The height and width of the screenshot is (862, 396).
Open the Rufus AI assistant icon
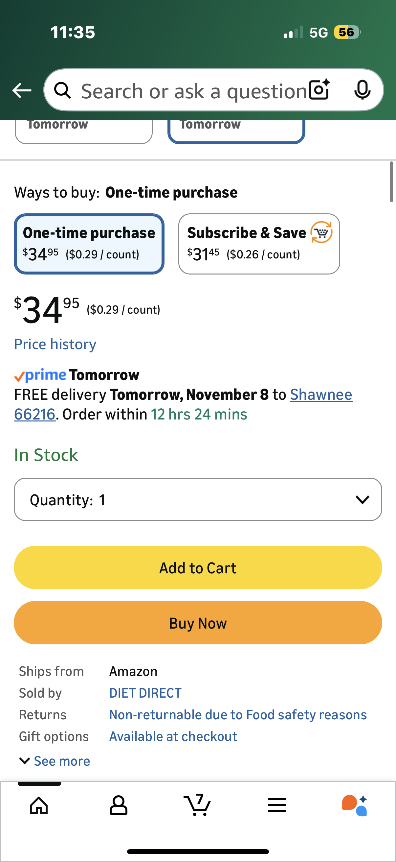[355, 805]
